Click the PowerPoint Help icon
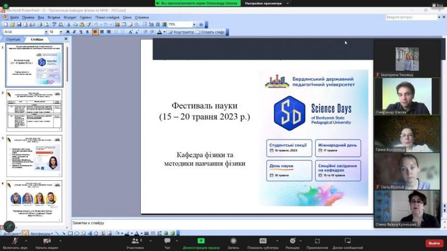Image resolution: width=447 pixels, height=251 pixels. coord(201,25)
